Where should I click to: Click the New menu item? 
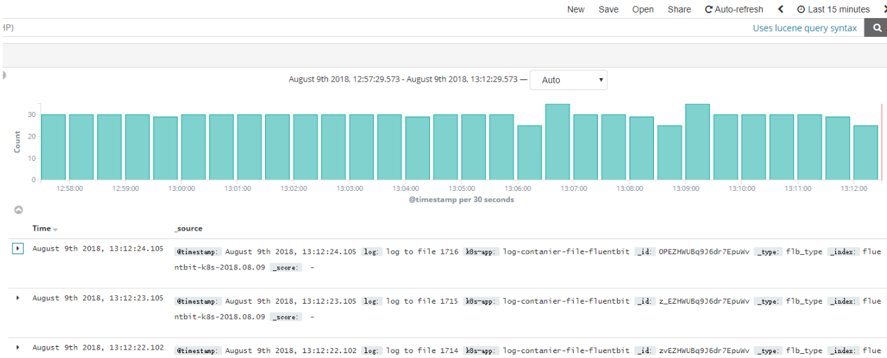click(576, 9)
